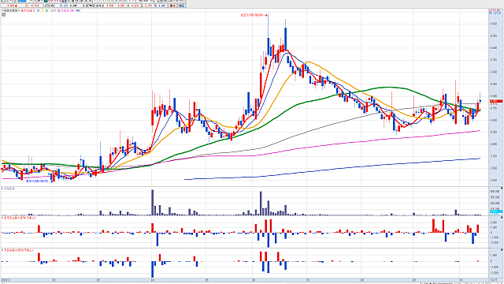
Task: Click the red highest-price marker label near peak
Action: click(x=254, y=15)
